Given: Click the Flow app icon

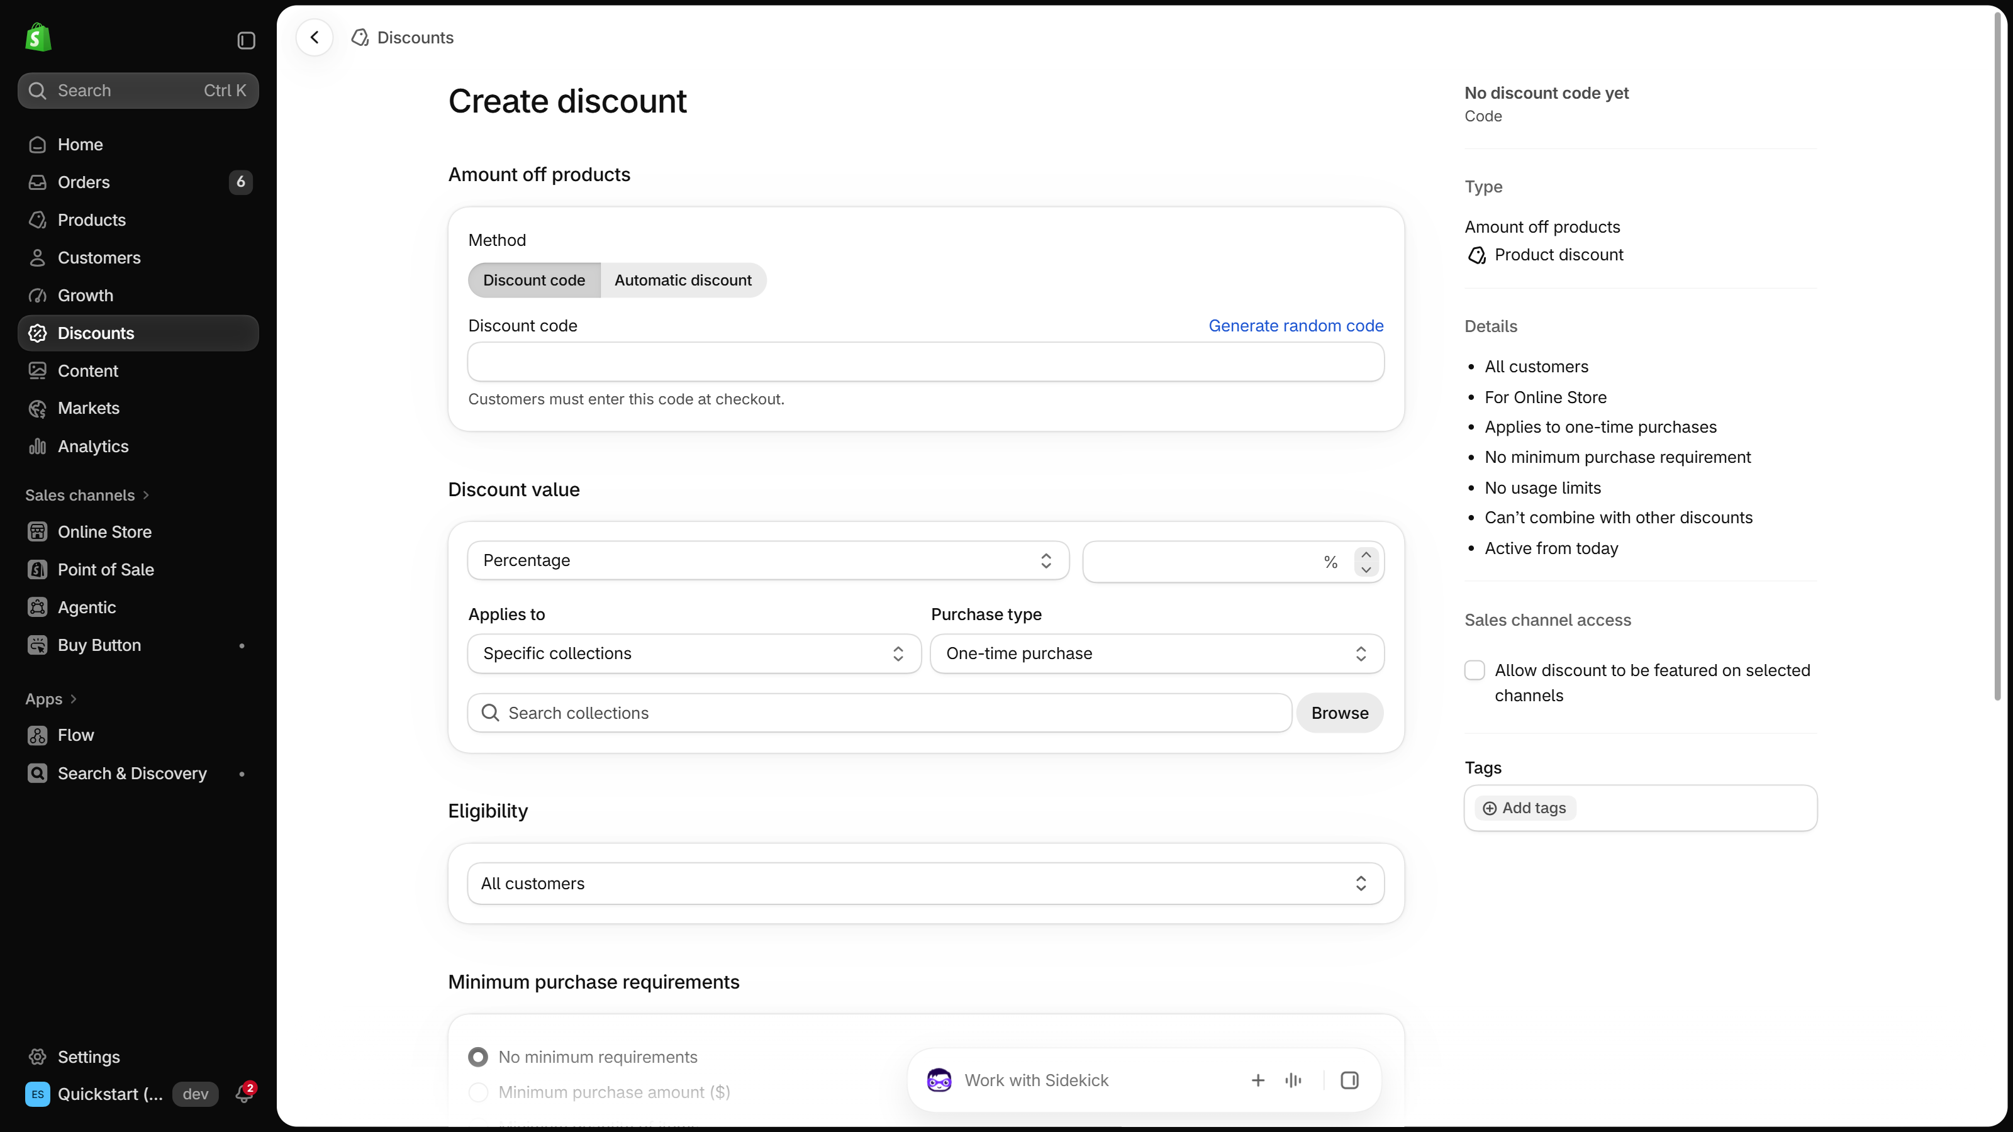Looking at the screenshot, I should point(38,735).
